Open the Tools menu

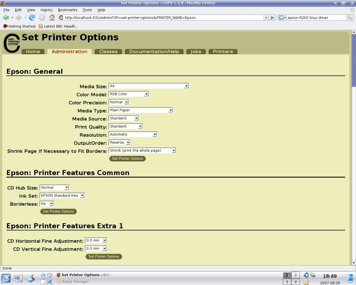click(87, 10)
